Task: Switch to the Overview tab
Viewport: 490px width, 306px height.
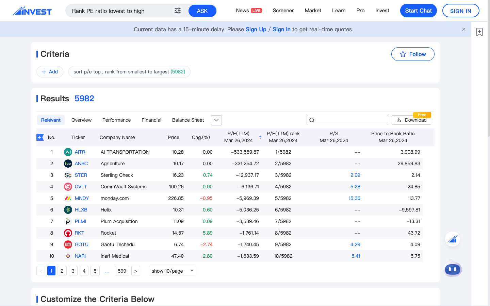Action: tap(81, 120)
